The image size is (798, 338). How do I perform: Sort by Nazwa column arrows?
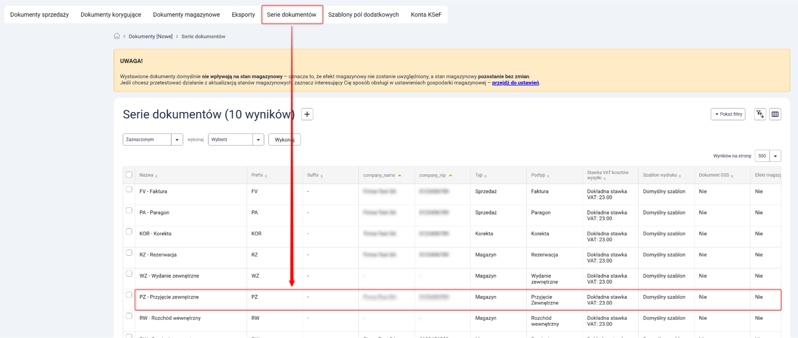[156, 176]
